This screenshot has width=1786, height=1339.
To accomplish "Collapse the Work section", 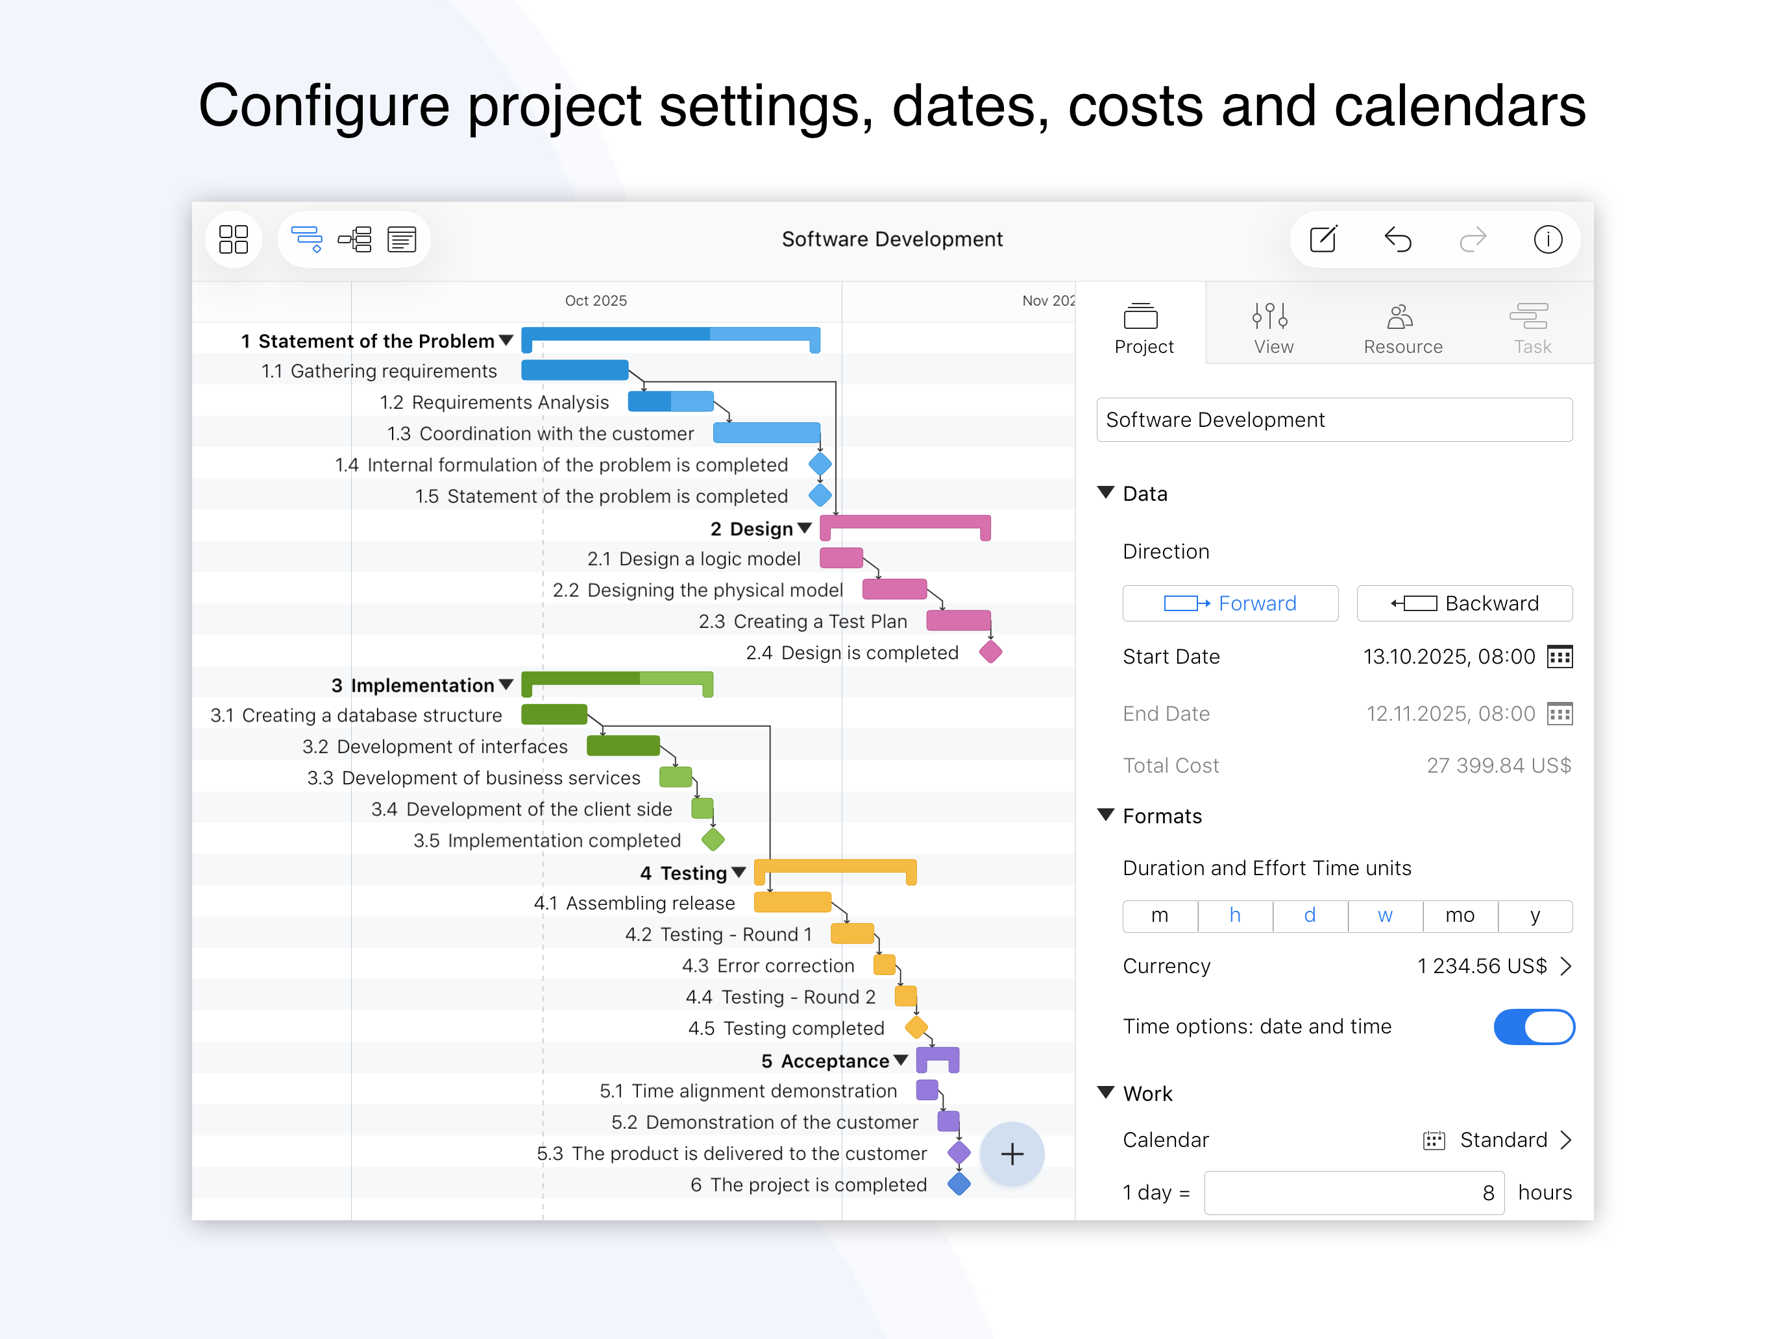I will pyautogui.click(x=1106, y=1092).
